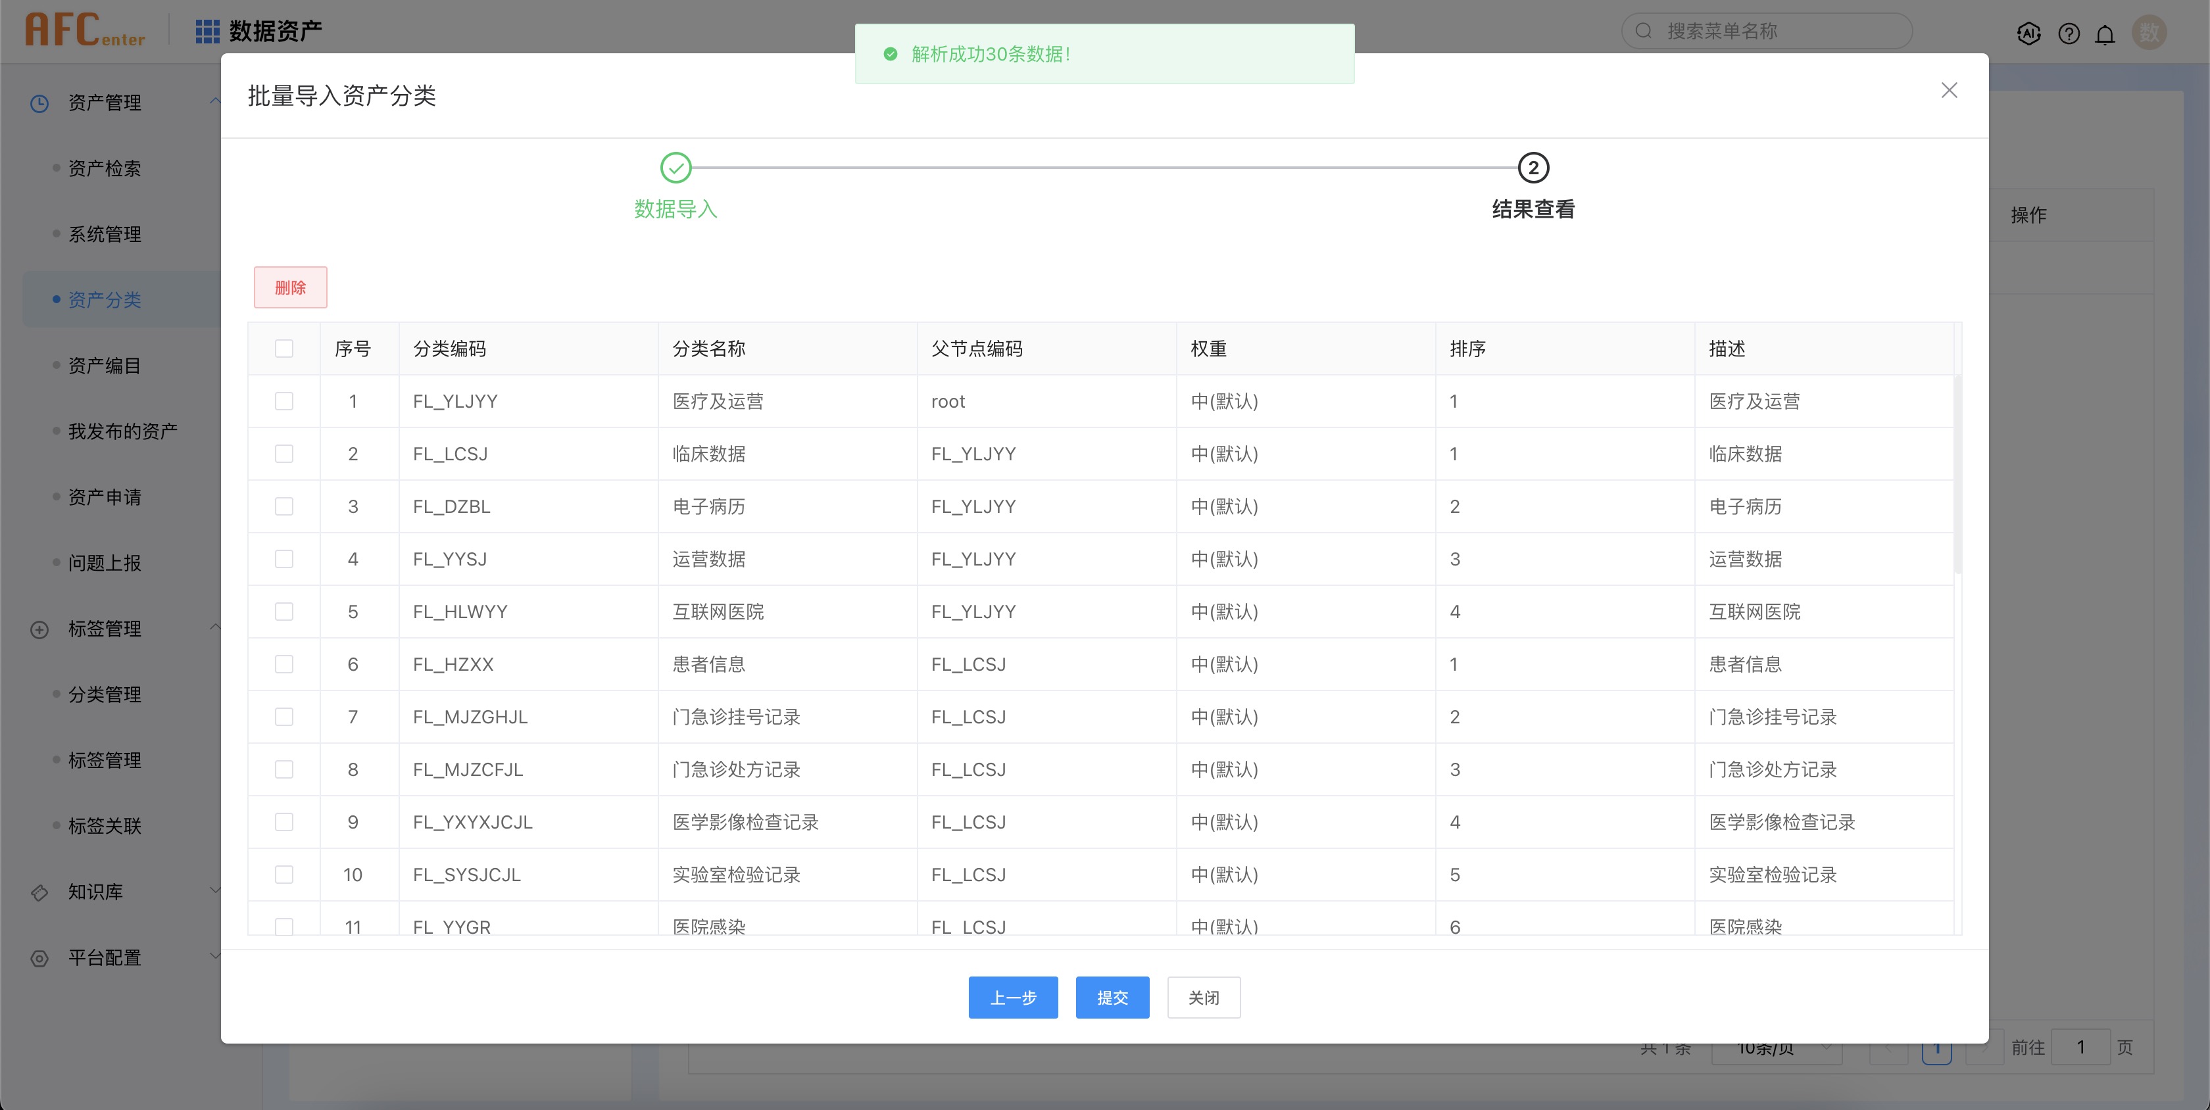Click the app grid icon beside 数据资产
Viewport: 2210px width, 1110px height.
click(207, 32)
